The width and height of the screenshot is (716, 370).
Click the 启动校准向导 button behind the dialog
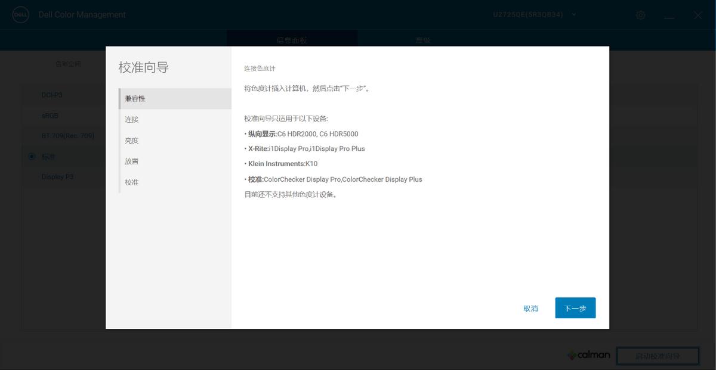pos(658,356)
